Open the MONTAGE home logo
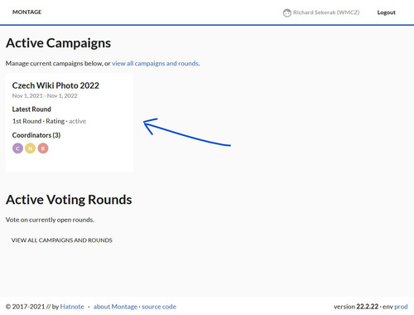414x315 pixels. pos(27,12)
